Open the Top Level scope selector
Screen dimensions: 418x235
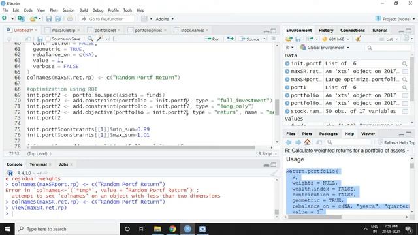tap(39, 154)
